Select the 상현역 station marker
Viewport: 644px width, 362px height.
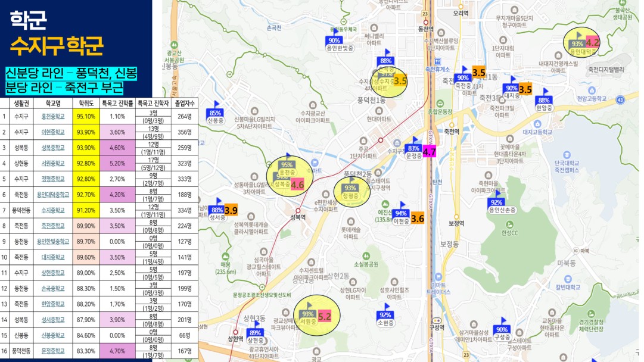coord(235,332)
